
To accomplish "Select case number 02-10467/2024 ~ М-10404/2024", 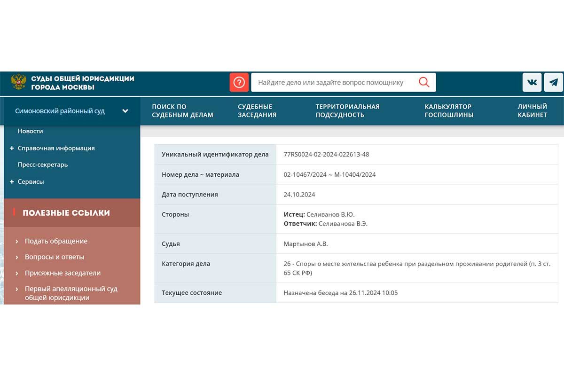I will [329, 174].
